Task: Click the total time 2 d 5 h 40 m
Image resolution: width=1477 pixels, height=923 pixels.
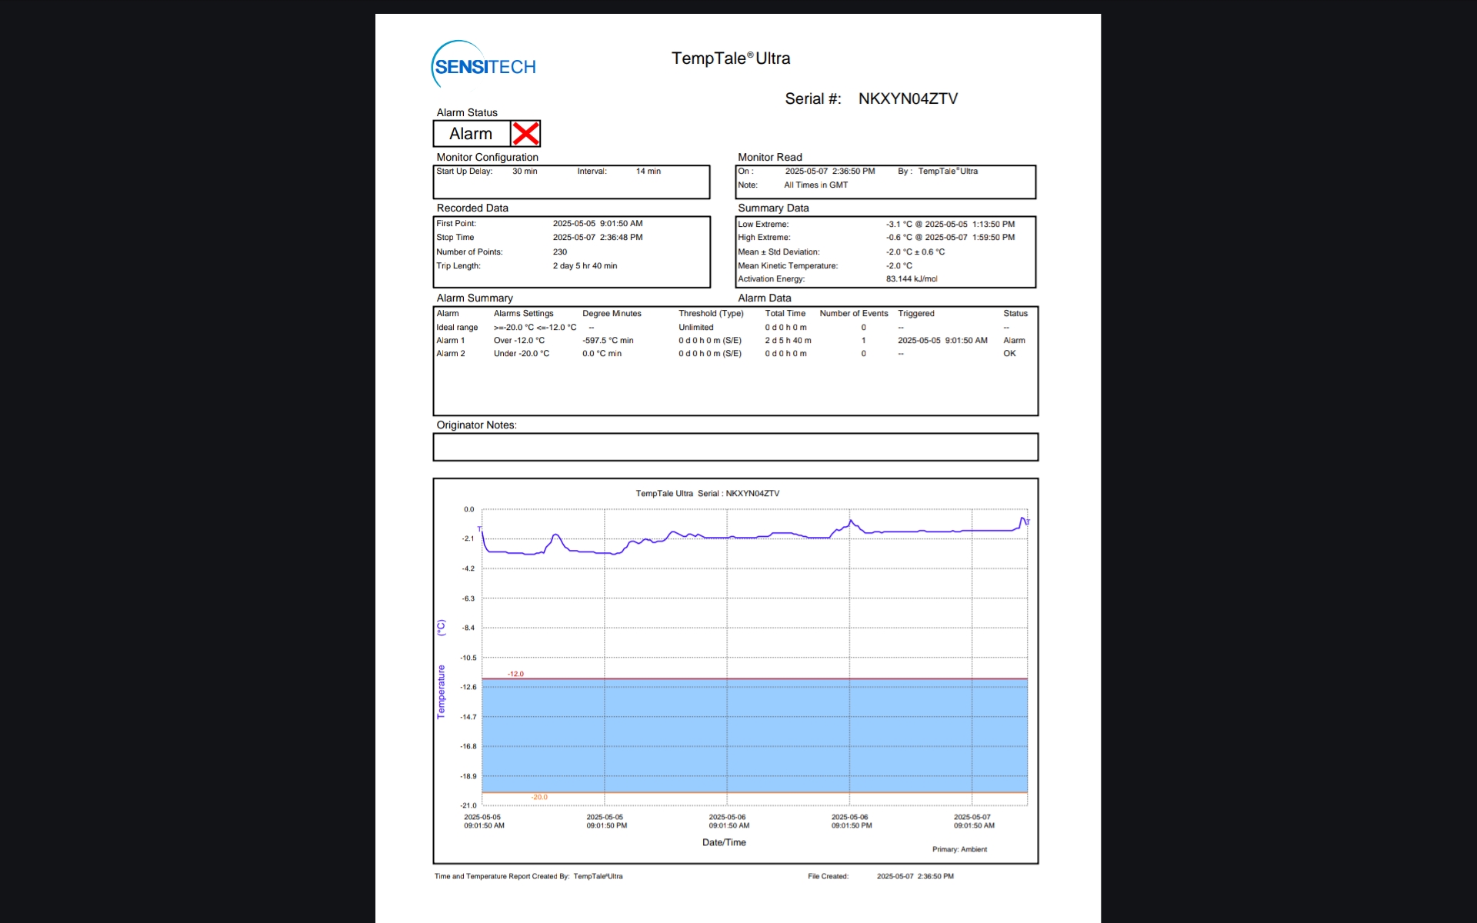Action: coord(788,341)
